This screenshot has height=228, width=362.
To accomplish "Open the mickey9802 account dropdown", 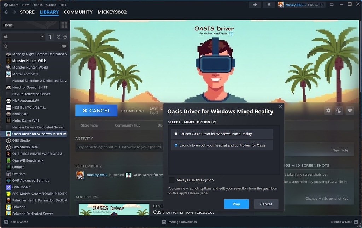I will point(296,5).
